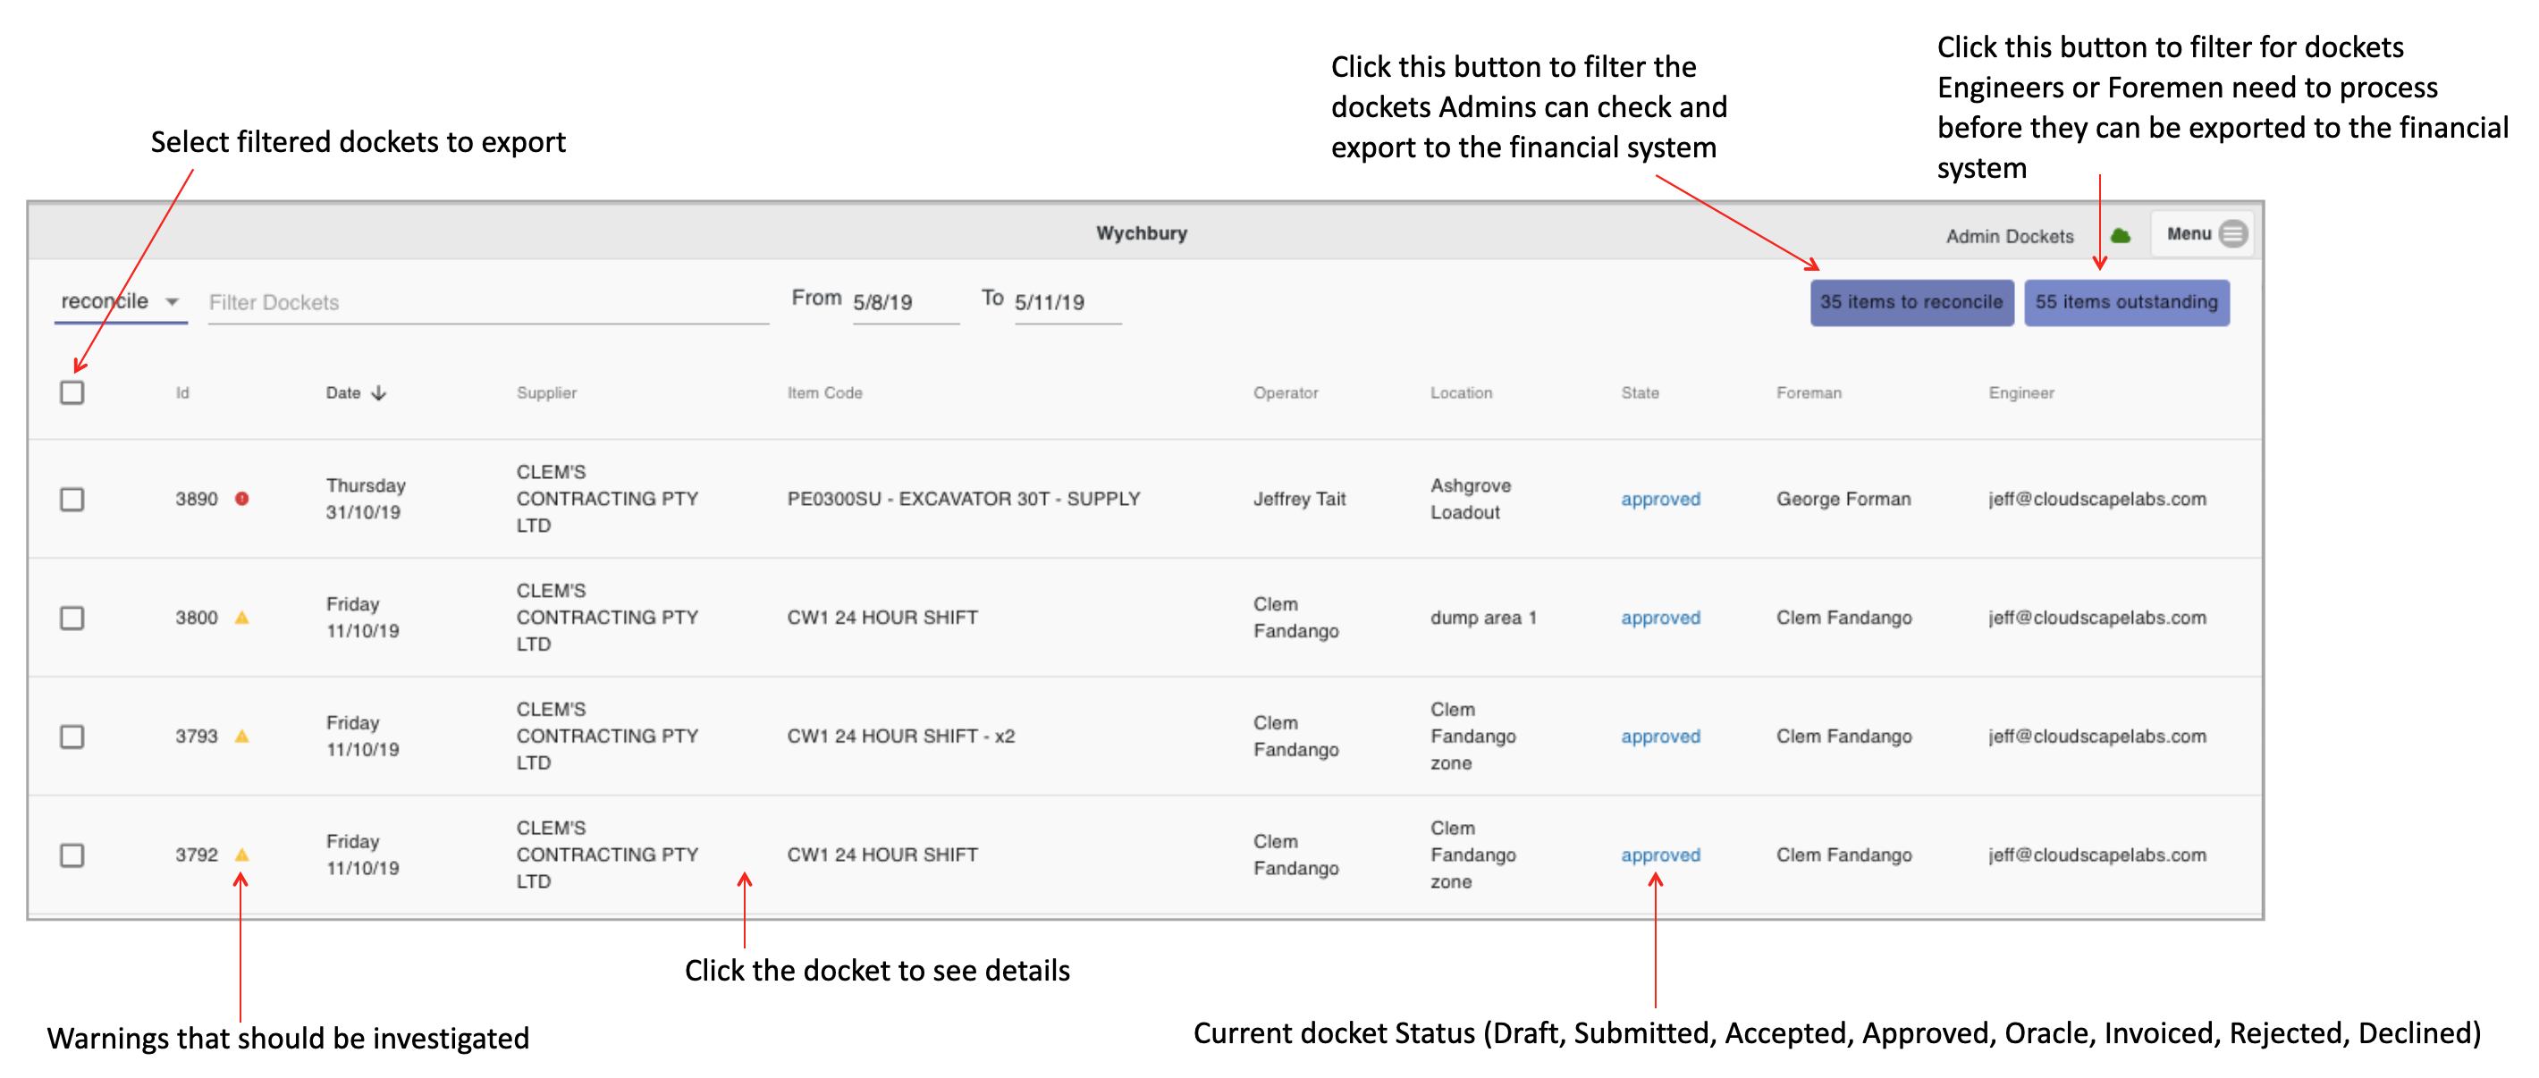Click the approved state link of docket 3800

(1660, 618)
